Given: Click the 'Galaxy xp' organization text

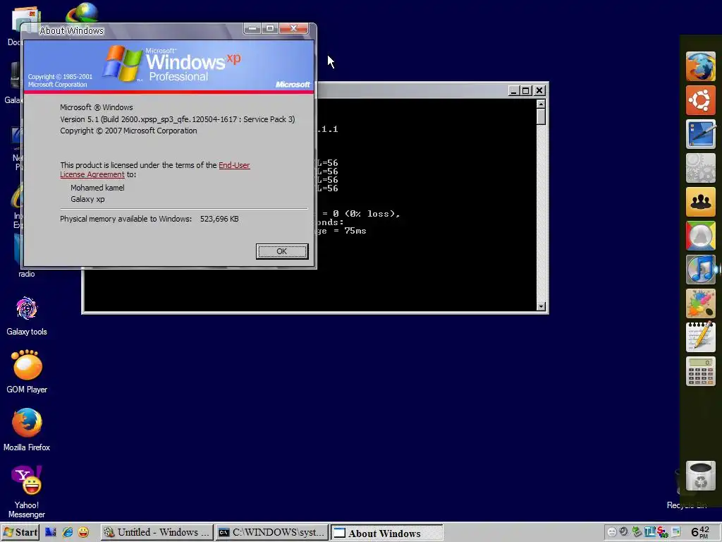Looking at the screenshot, I should [87, 199].
